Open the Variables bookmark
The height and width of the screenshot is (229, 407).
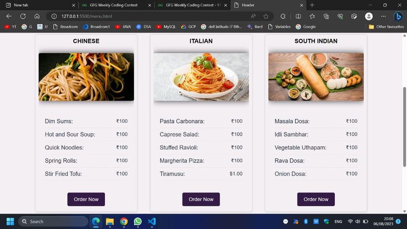pyautogui.click(x=279, y=26)
